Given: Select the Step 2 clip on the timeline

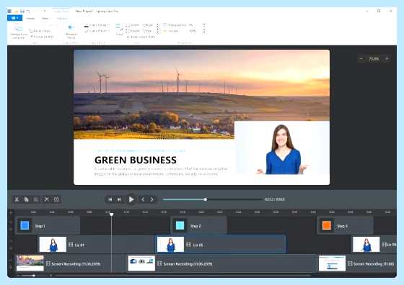Looking at the screenshot, I should (199, 225).
